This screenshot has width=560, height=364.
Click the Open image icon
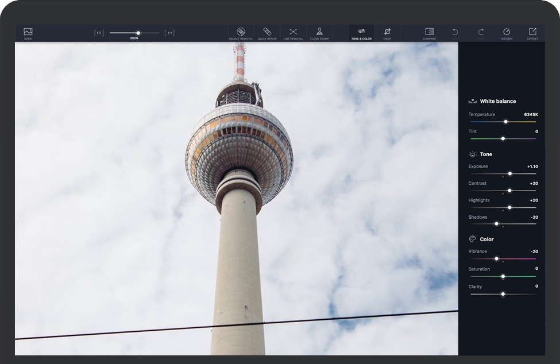(x=28, y=33)
